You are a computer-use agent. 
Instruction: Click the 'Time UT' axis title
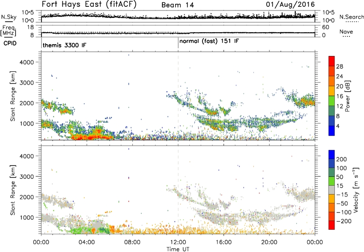coord(178,249)
